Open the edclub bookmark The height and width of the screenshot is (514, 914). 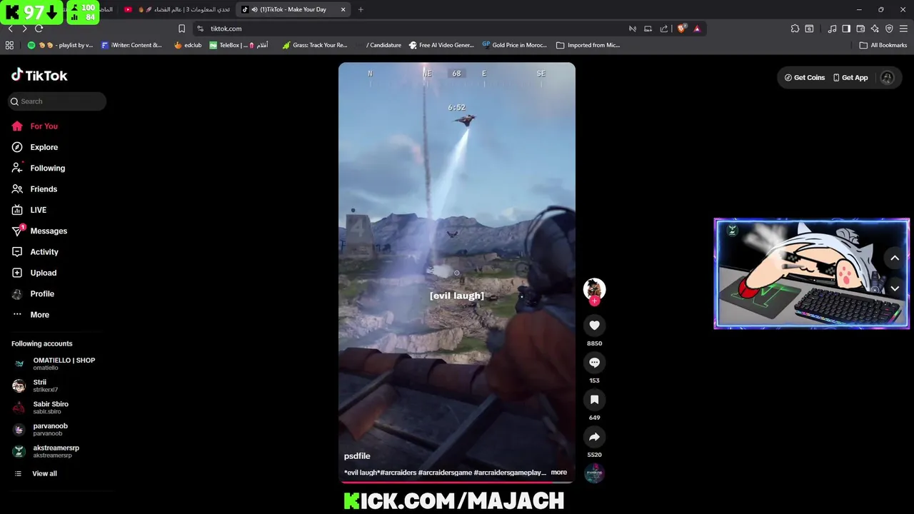[188, 45]
